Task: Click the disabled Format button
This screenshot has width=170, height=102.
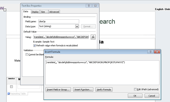Action: point(88,27)
